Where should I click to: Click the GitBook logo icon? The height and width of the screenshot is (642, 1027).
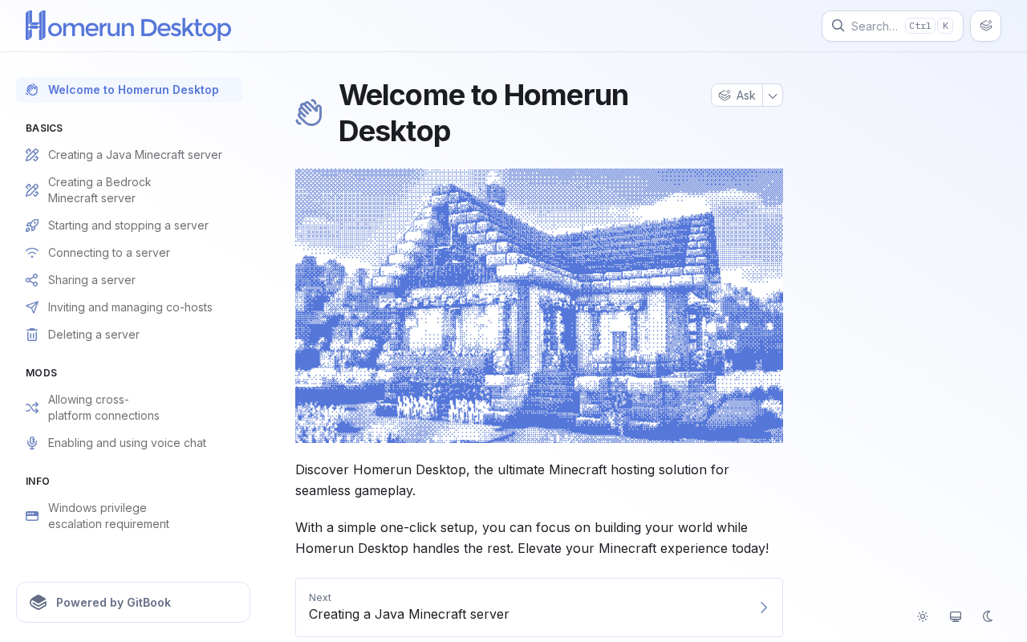[39, 603]
